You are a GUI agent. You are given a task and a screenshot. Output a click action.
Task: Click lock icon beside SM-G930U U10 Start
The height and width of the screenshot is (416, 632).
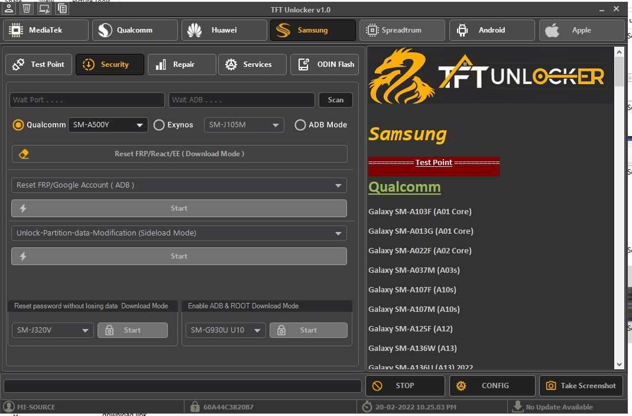281,330
